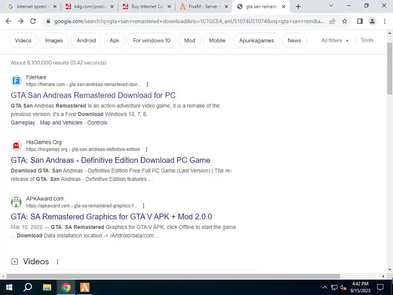Open more options for APKAward result
Screen dimensions: 393x295
(144, 206)
